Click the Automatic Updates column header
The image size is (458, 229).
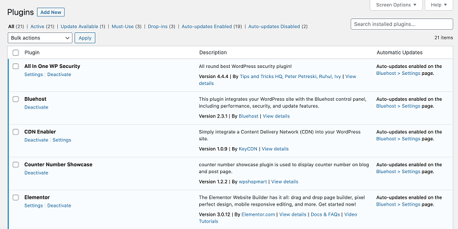399,53
